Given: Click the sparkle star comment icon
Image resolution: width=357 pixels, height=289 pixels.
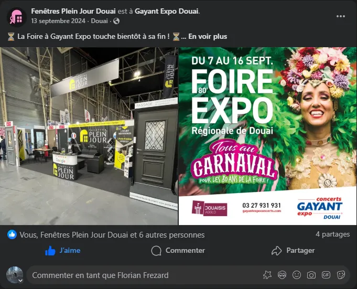Looking at the screenshot, I should click(x=267, y=275).
